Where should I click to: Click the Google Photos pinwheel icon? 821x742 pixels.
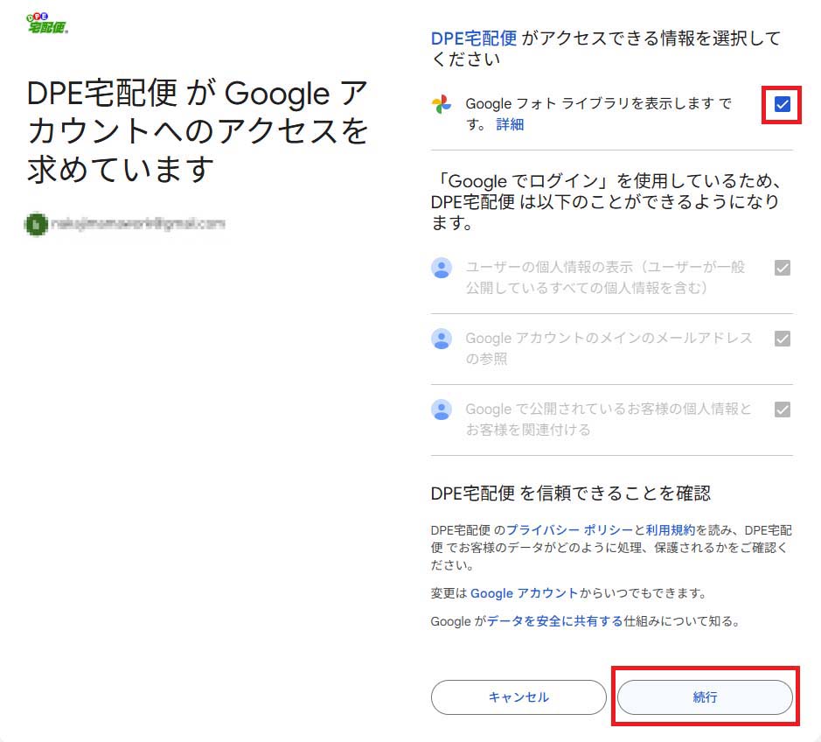pos(442,104)
